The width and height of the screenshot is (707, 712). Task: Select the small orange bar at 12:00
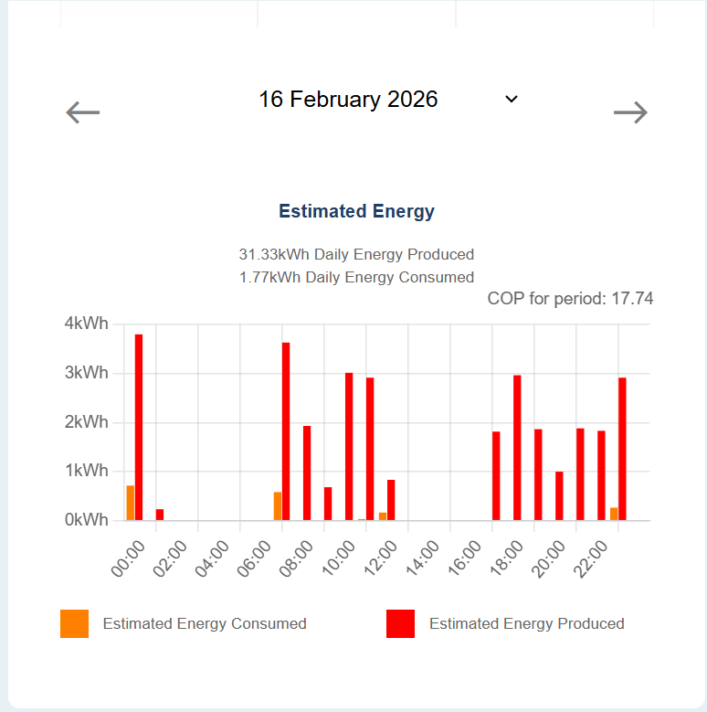(x=383, y=516)
